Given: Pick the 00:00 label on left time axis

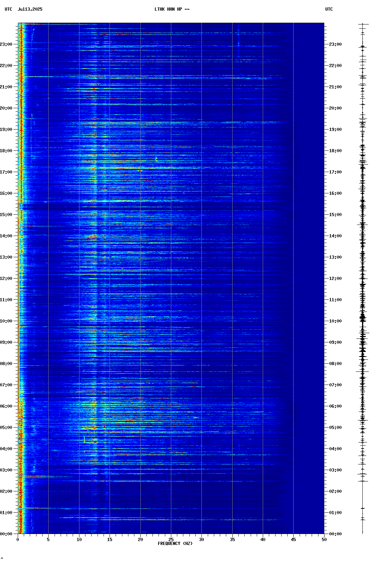Looking at the screenshot, I should click(x=6, y=534).
